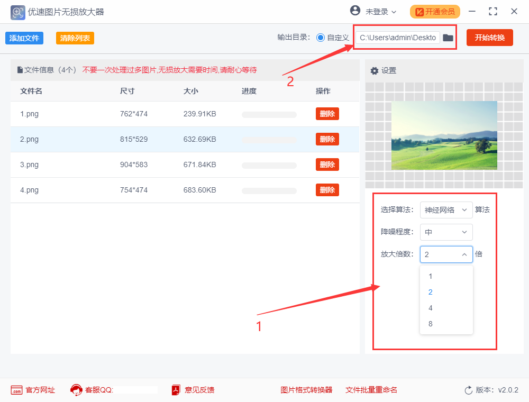Click the user avatar icon beside 未登录
Viewport: 529px width, 402px height.
coord(355,11)
